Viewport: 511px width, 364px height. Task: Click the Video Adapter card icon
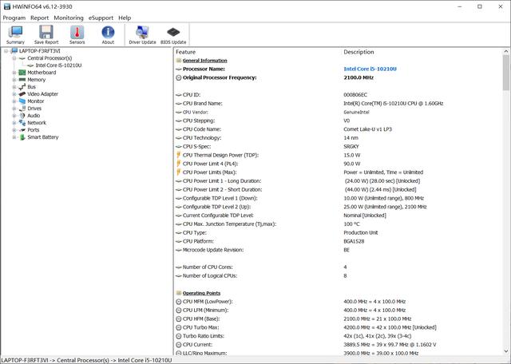click(22, 94)
